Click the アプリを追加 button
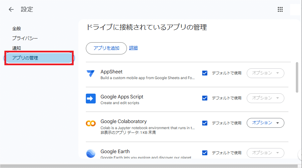The height and width of the screenshot is (168, 302). pos(106,48)
